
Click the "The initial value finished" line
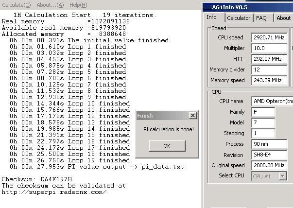[x=89, y=40]
